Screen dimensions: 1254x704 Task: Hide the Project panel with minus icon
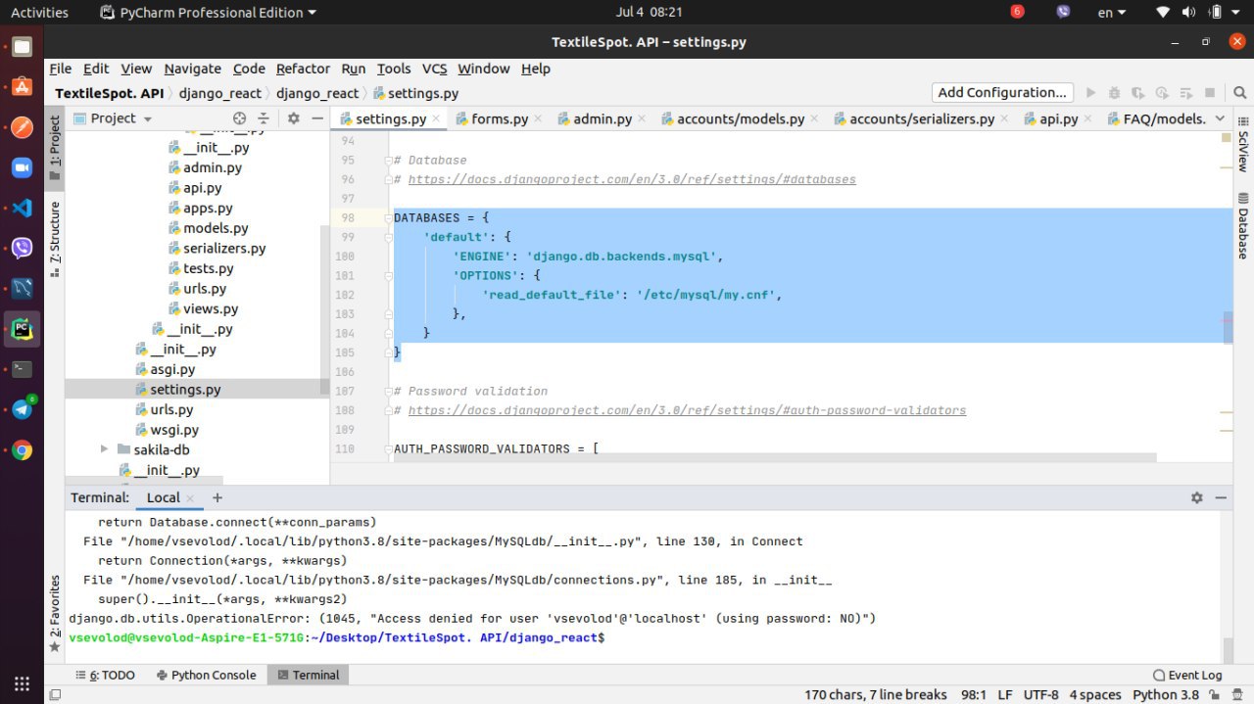pyautogui.click(x=316, y=118)
